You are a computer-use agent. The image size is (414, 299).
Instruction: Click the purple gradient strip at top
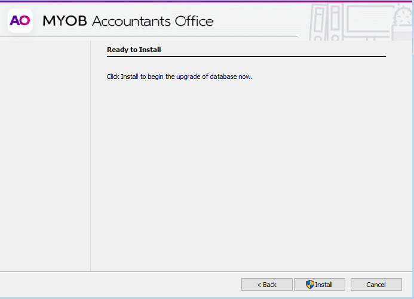click(x=207, y=1)
